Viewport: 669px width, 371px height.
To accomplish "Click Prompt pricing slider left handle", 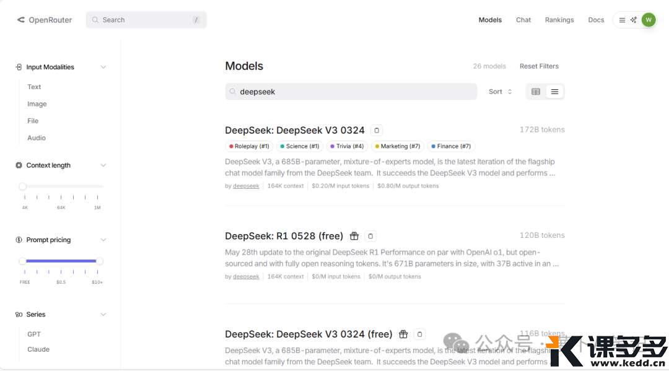I will pyautogui.click(x=23, y=261).
